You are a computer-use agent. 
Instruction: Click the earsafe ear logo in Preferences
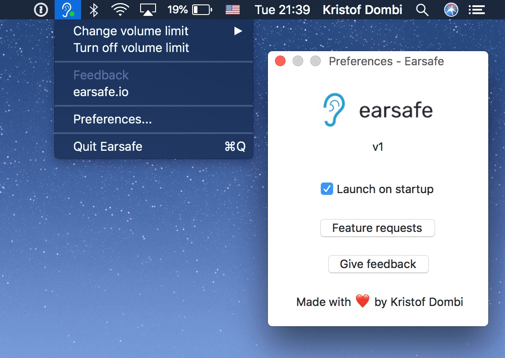point(334,110)
